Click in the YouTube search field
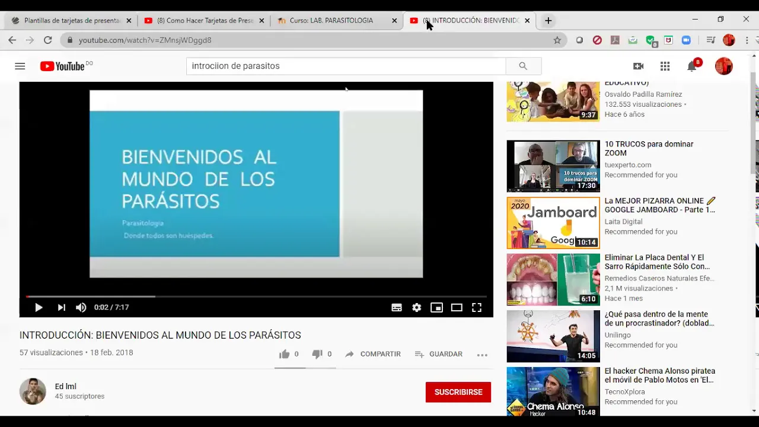This screenshot has height=427, width=759. (x=346, y=66)
